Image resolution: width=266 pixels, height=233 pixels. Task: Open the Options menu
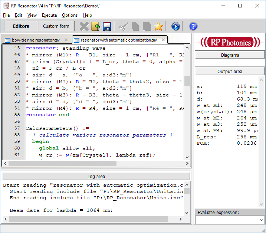click(x=70, y=15)
